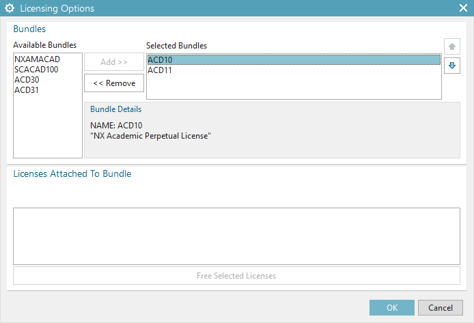This screenshot has width=474, height=323.
Task: Click the Licensing Options title bar text
Action: pyautogui.click(x=57, y=9)
